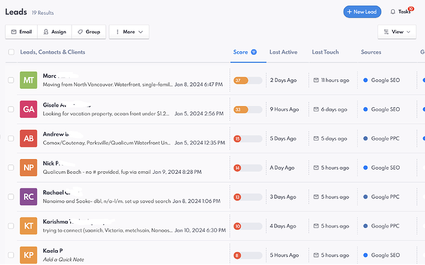Open the MT avatar for Marc
425x265 pixels.
point(28,80)
